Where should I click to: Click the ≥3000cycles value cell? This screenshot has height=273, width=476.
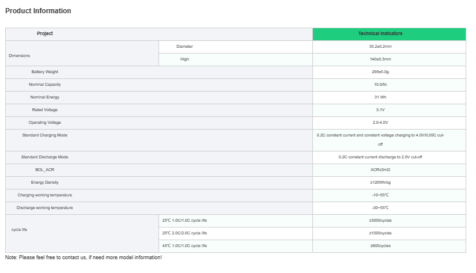(380, 221)
